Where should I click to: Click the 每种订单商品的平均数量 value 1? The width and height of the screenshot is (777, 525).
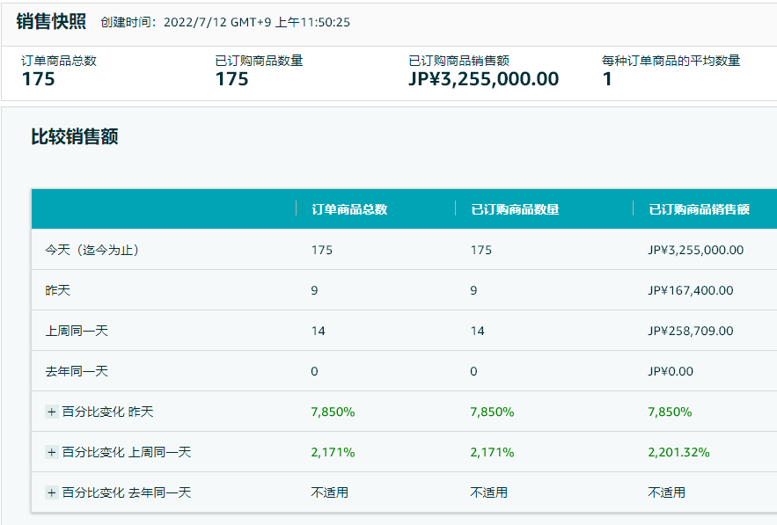click(603, 77)
